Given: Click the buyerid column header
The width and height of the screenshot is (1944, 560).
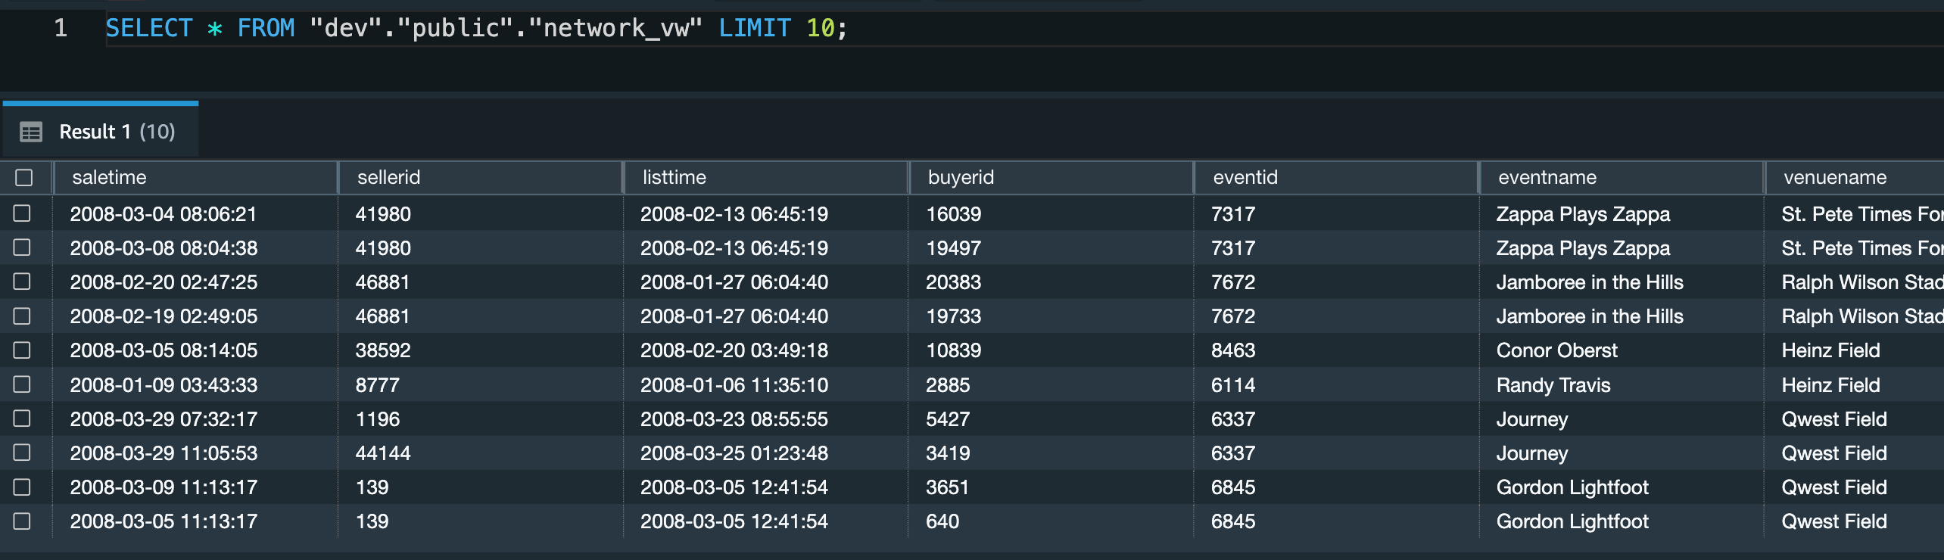Looking at the screenshot, I should coord(1051,177).
